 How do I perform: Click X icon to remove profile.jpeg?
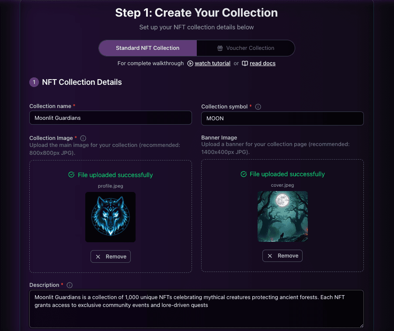point(98,257)
